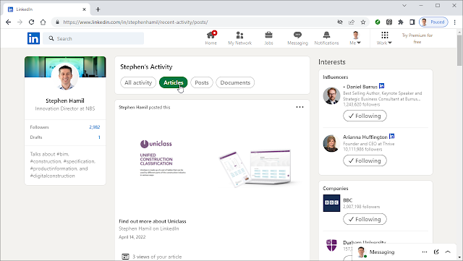This screenshot has width=463, height=261.
Task: Click the browser home icon
Action: [x=43, y=22]
